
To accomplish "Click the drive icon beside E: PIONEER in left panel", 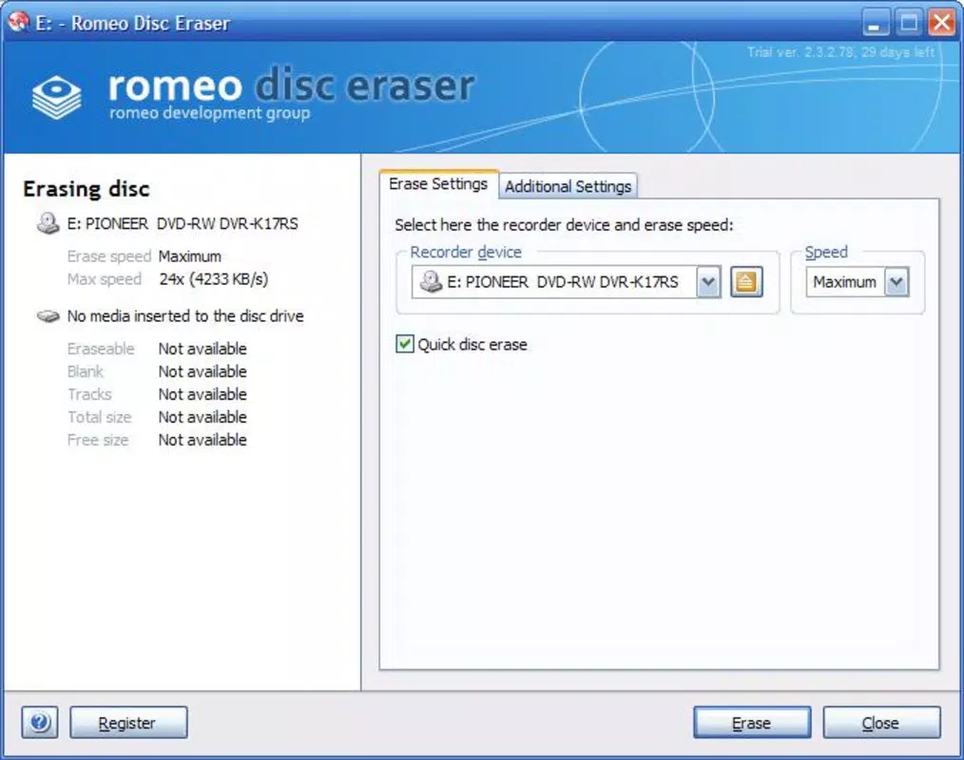I will point(48,223).
